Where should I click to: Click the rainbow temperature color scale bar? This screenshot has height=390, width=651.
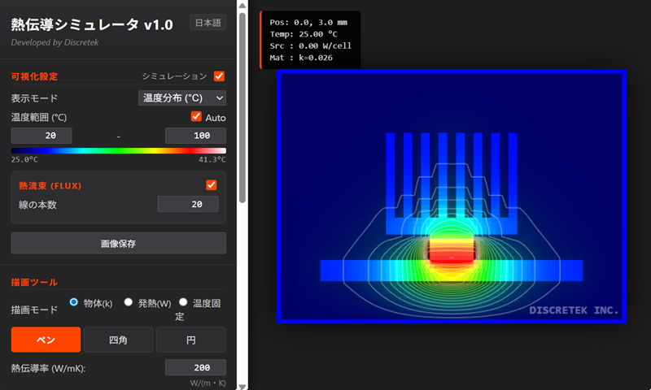[x=118, y=150]
